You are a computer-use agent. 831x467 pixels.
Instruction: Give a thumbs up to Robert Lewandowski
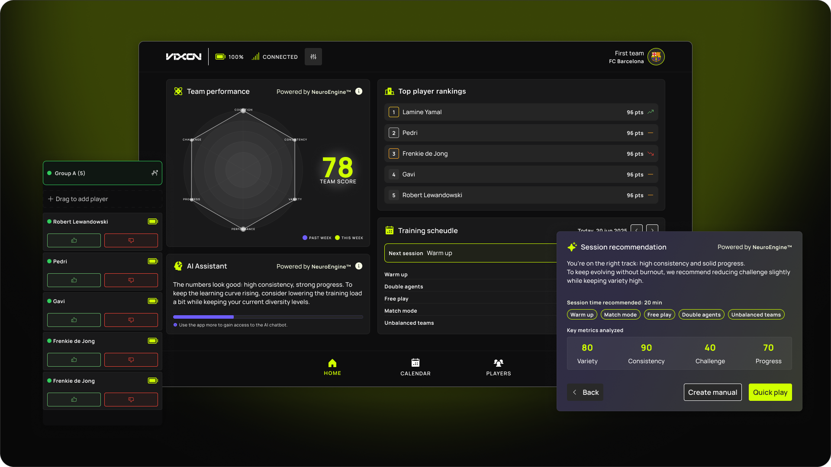(74, 240)
